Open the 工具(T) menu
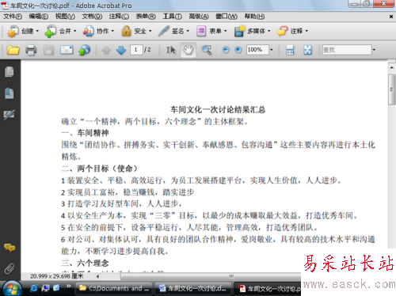The image size is (396, 296). click(x=172, y=17)
